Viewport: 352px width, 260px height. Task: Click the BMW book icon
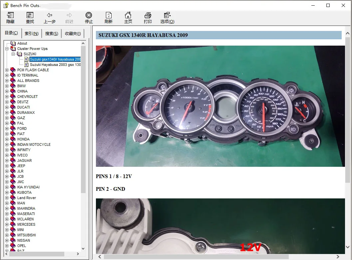point(13,86)
